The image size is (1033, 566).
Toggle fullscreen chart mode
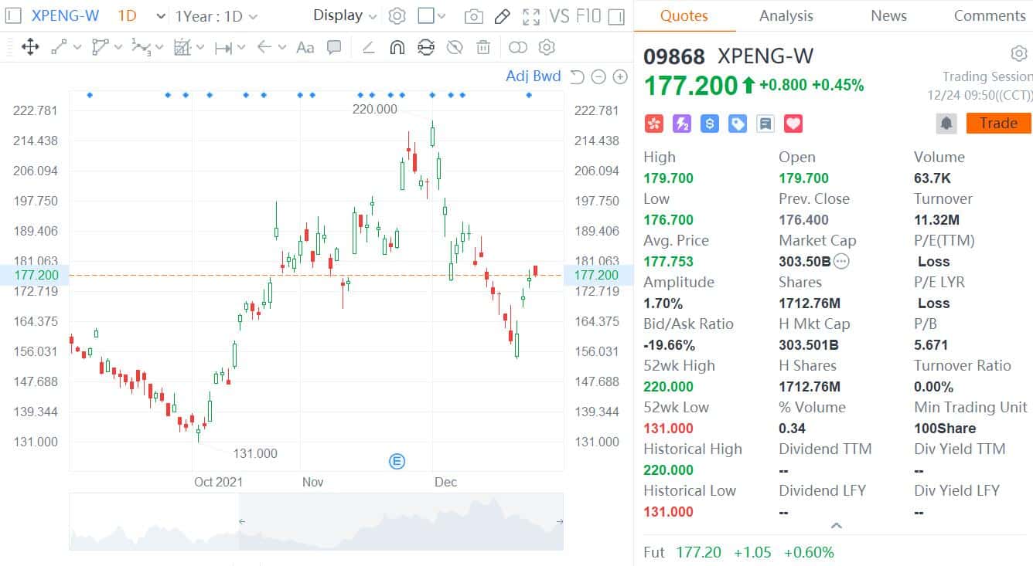click(x=530, y=15)
